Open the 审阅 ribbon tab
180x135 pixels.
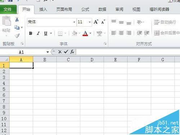point(119,9)
